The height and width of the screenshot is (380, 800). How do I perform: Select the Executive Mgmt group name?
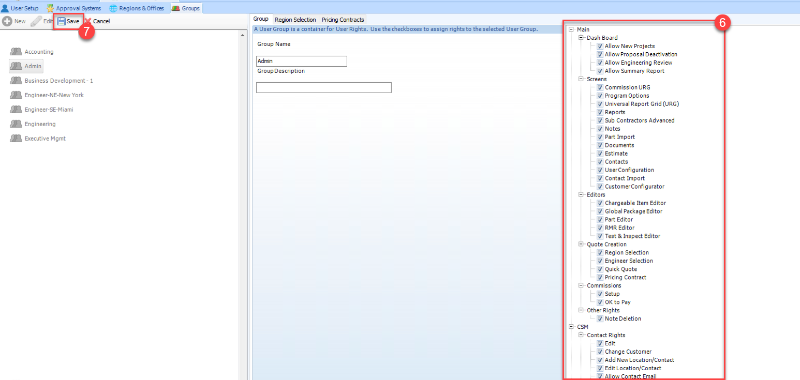pos(46,139)
